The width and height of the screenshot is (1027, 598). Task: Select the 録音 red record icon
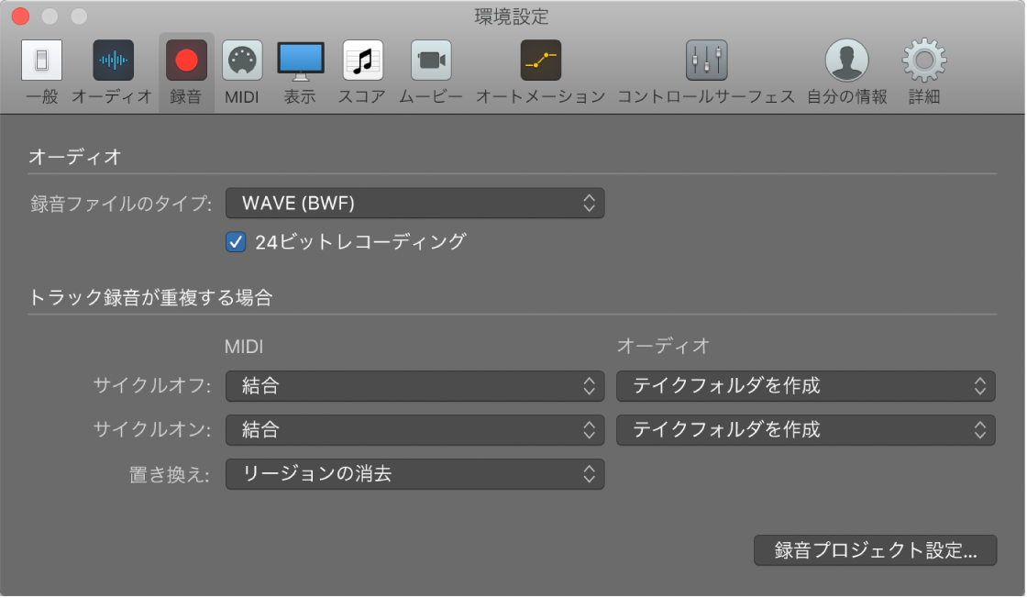186,61
